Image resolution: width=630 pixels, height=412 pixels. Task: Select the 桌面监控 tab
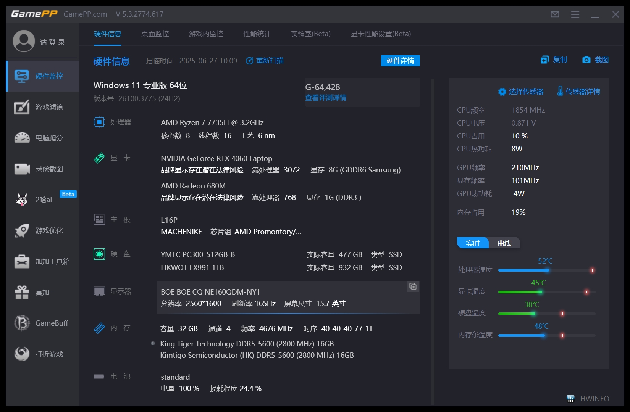155,34
